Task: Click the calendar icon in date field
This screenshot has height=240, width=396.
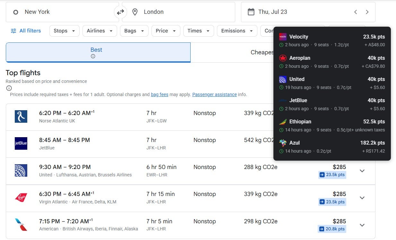Action: (251, 12)
